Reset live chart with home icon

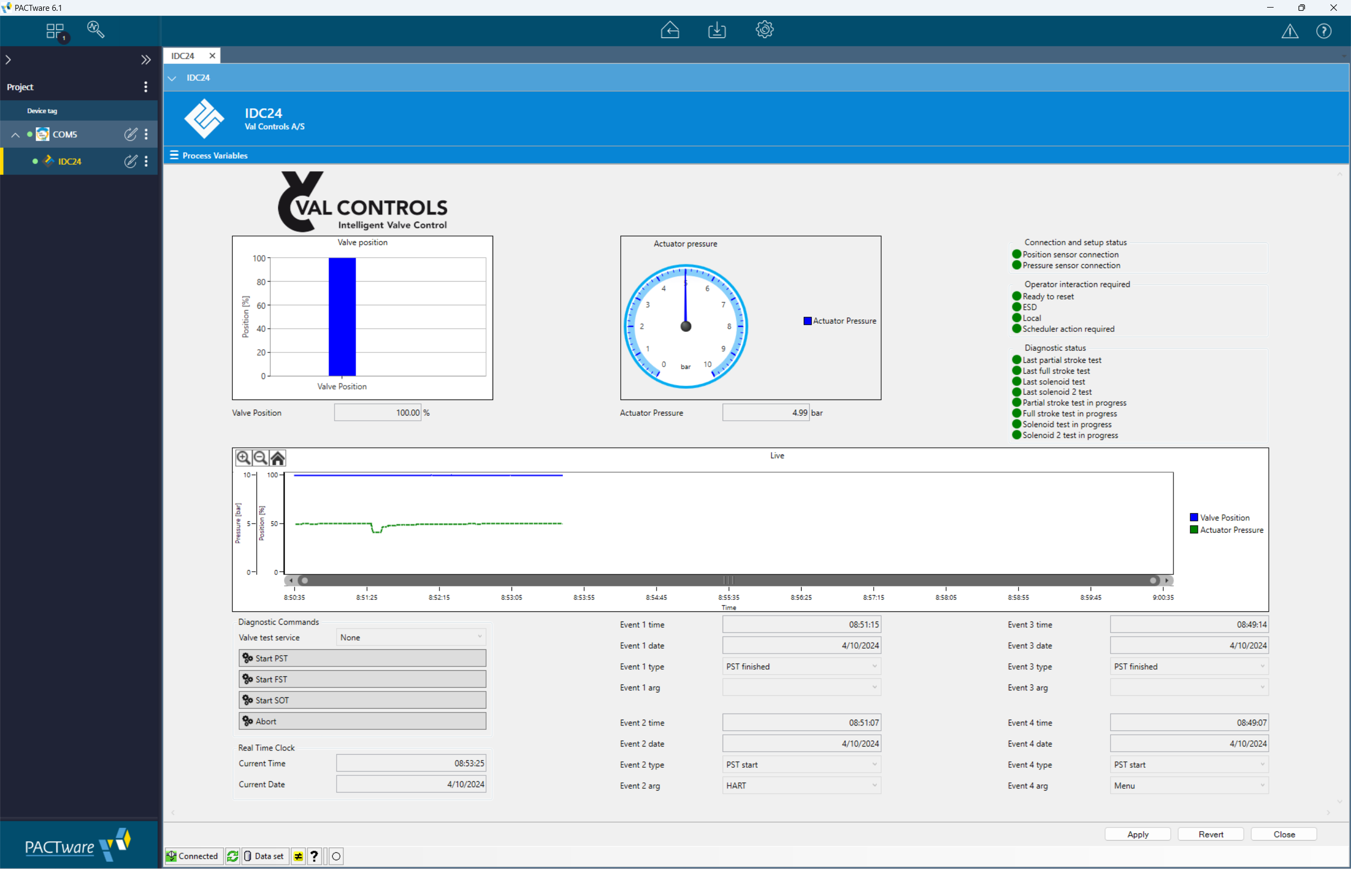(x=278, y=458)
